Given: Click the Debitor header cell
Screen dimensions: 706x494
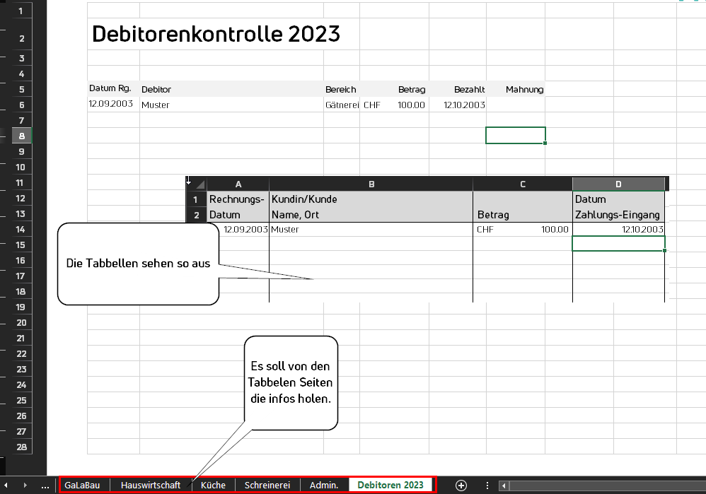Looking at the screenshot, I should click(231, 89).
